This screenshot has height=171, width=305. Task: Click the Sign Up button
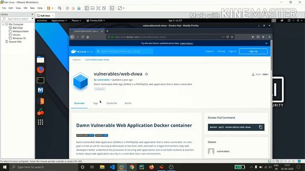pyautogui.click(x=253, y=51)
